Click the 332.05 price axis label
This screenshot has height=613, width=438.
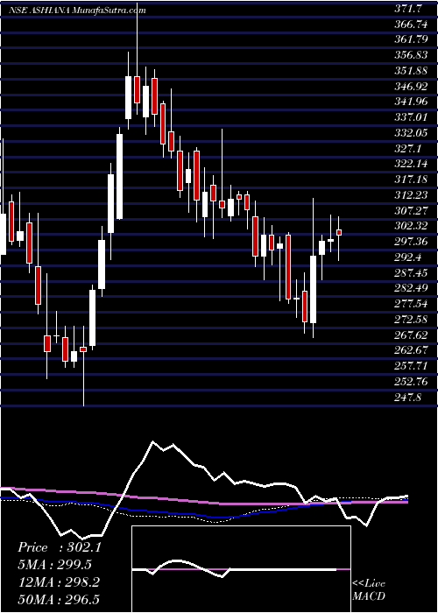[x=411, y=133]
